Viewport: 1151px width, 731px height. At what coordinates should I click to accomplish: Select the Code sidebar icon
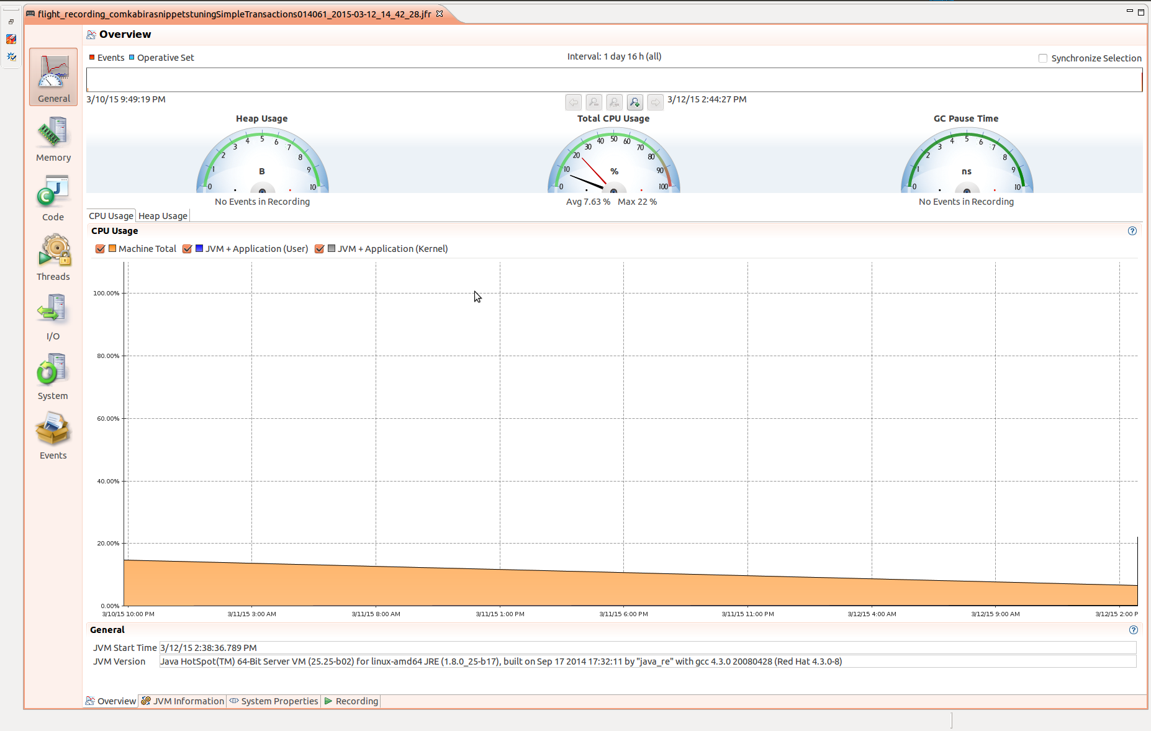pyautogui.click(x=53, y=195)
